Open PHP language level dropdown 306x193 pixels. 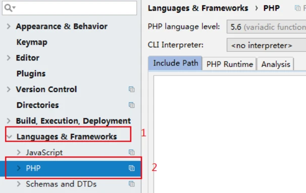click(266, 27)
